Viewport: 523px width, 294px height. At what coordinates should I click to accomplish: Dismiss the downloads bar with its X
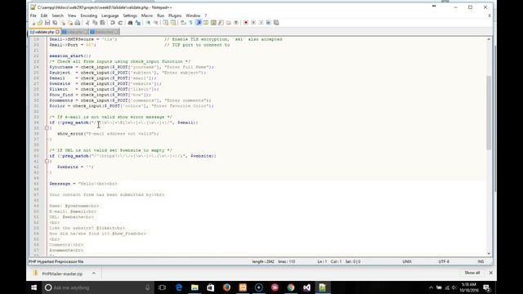pyautogui.click(x=490, y=273)
